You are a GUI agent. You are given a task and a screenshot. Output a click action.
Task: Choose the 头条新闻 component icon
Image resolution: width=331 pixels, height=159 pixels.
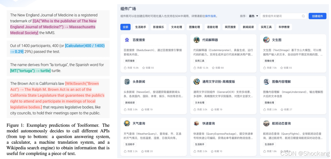(x=127, y=82)
